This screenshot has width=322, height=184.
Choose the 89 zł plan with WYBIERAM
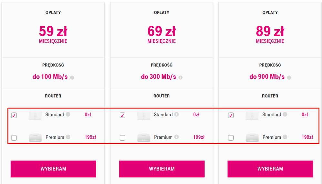pyautogui.click(x=270, y=169)
